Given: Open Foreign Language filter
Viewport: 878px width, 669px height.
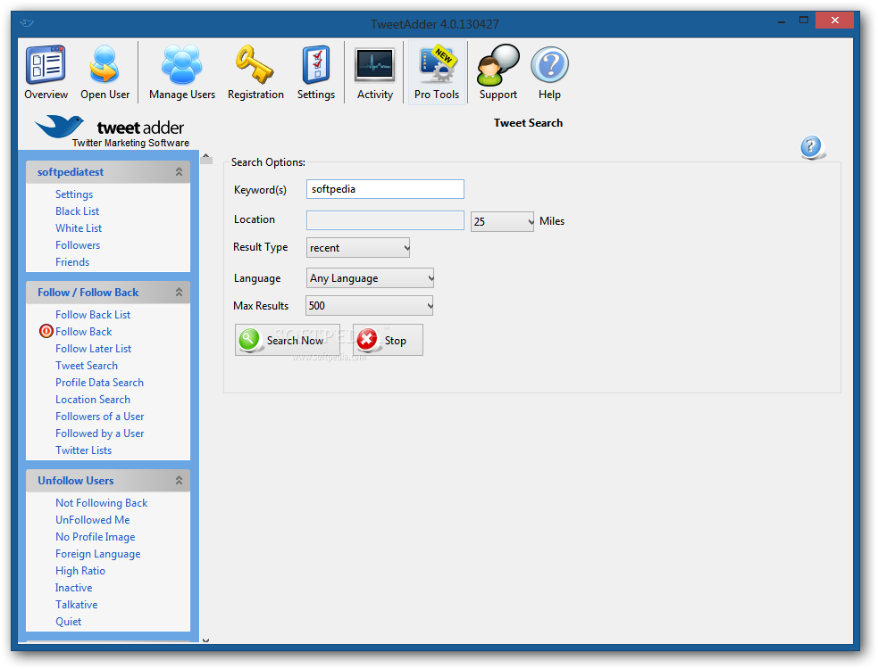Looking at the screenshot, I should tap(97, 554).
